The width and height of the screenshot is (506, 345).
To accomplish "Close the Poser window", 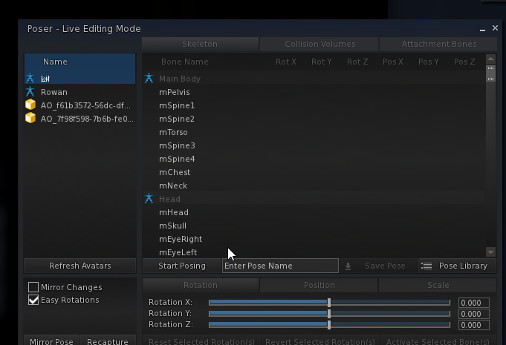I will pos(495,28).
